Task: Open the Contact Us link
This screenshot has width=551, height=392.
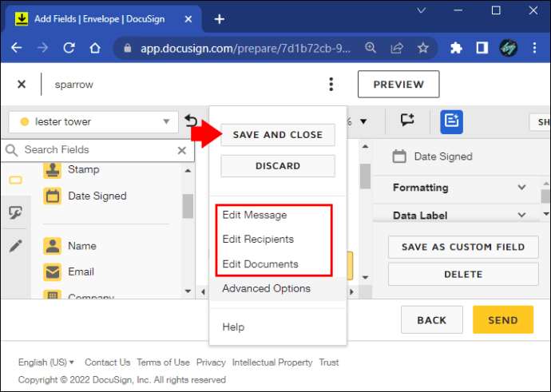Action: [x=108, y=362]
